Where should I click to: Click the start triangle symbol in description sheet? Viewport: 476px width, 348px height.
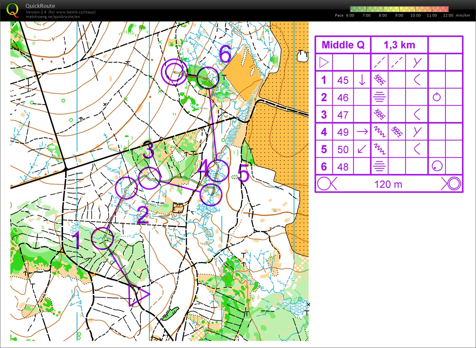[324, 62]
